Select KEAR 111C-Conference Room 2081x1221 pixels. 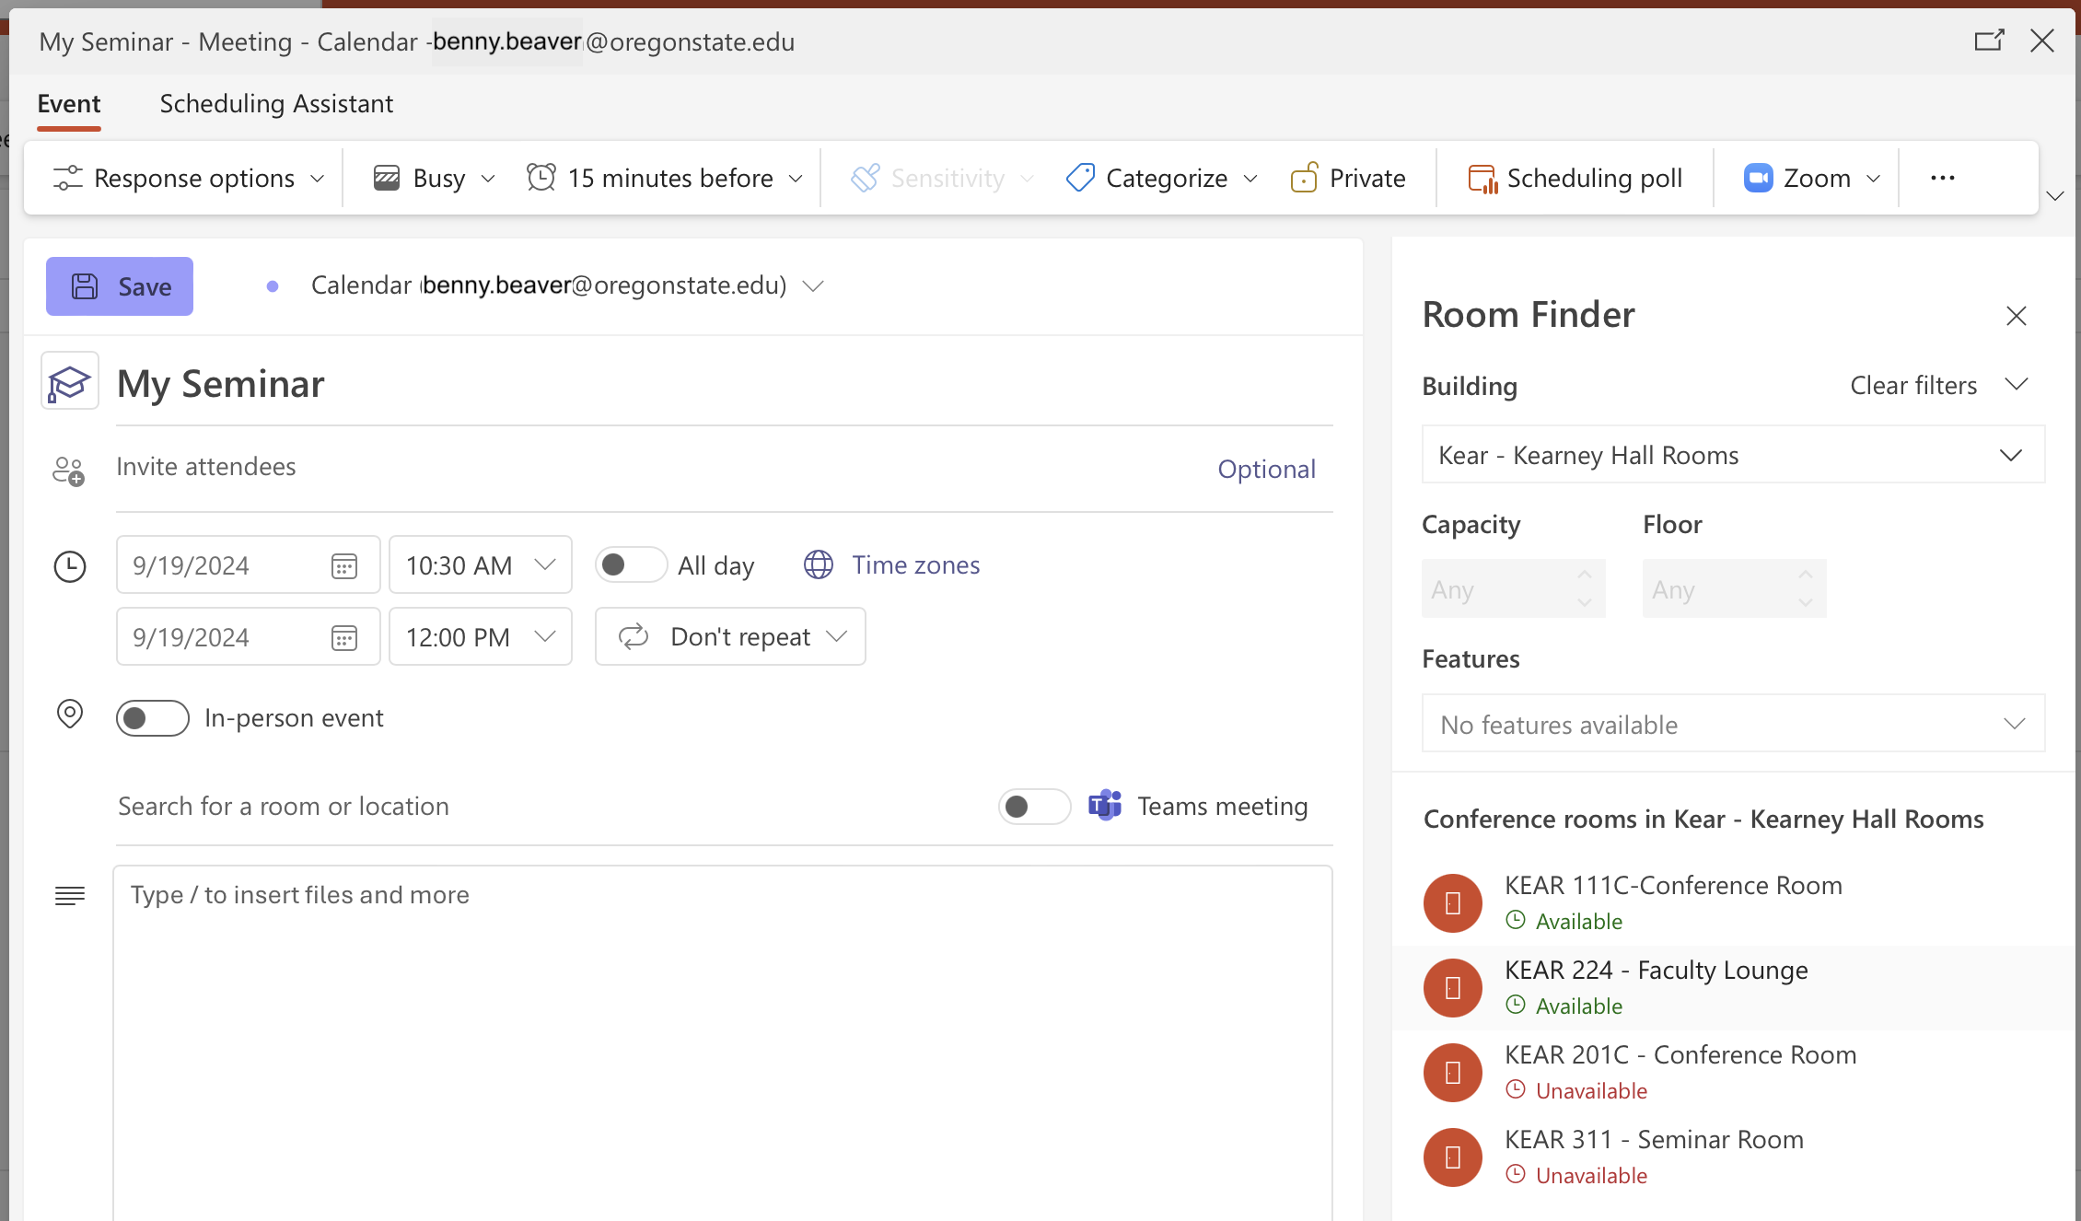1735,902
